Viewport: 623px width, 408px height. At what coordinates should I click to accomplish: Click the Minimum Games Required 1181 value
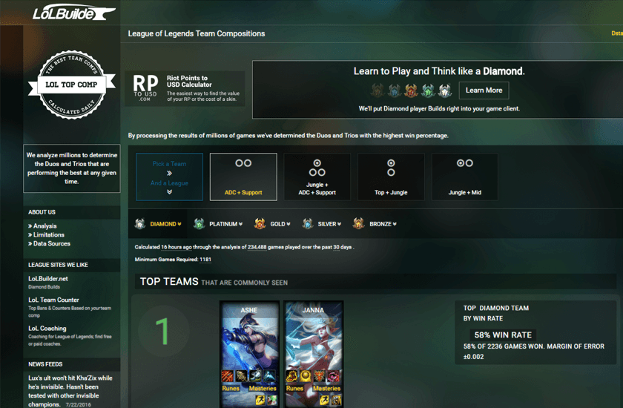[x=205, y=260]
